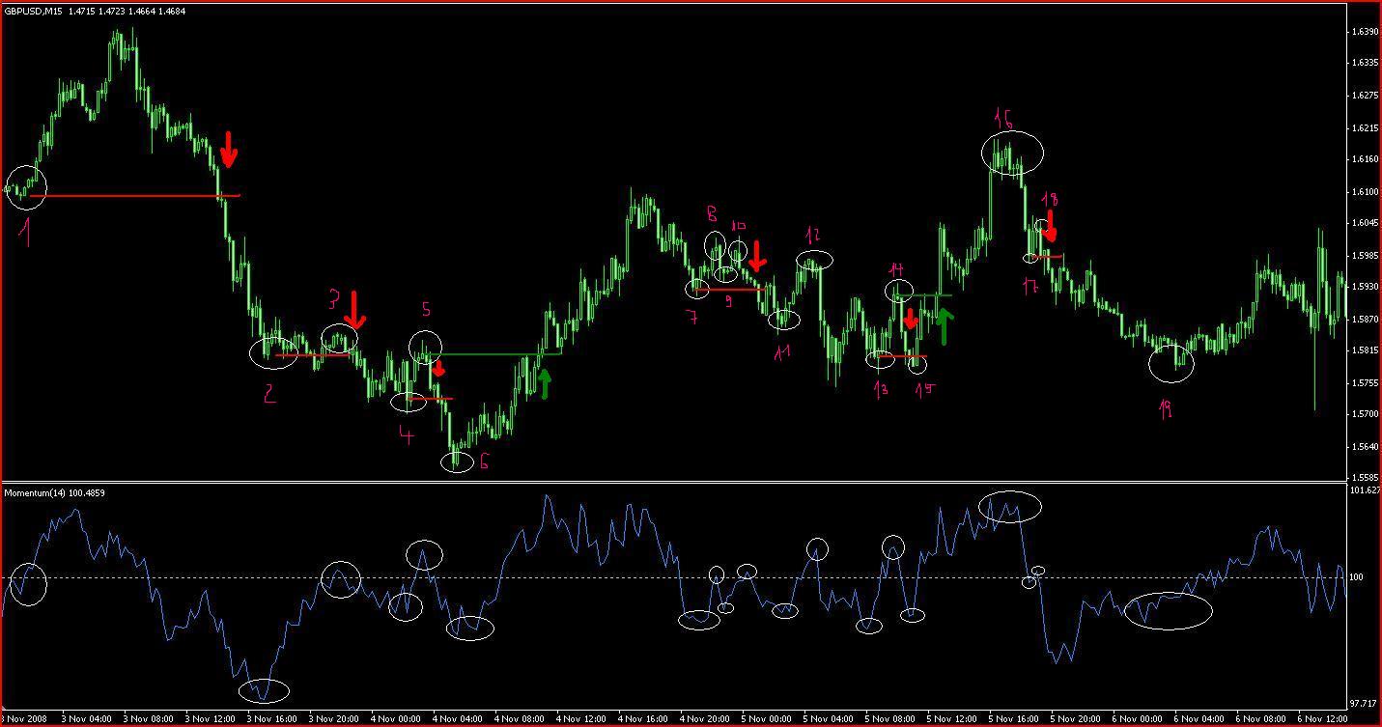The height and width of the screenshot is (727, 1382).
Task: Click the Momentum(14) indicator label
Action: pos(55,493)
